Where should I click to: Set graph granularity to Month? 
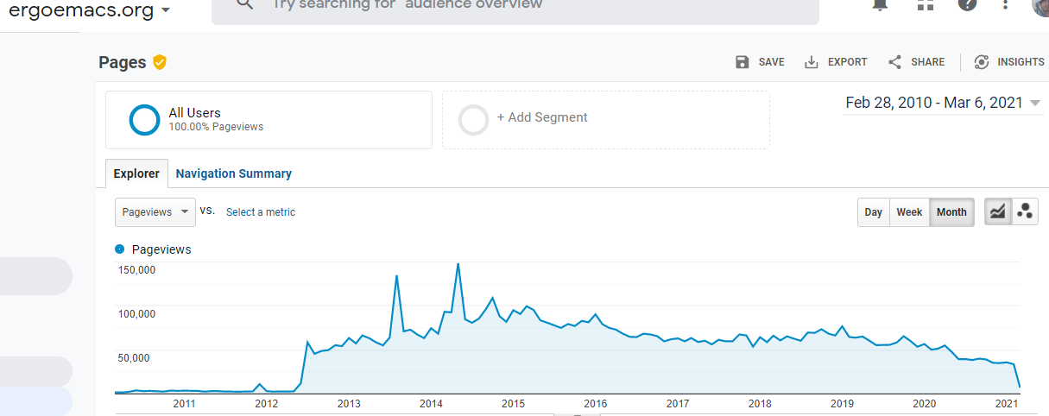[x=951, y=212]
